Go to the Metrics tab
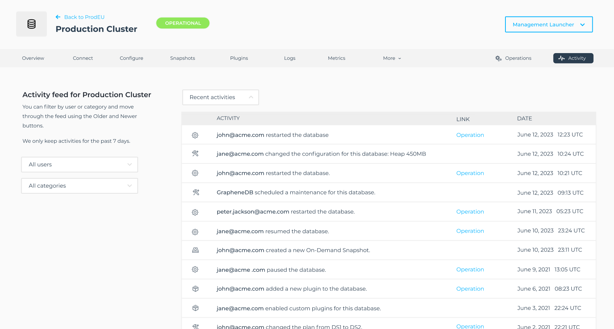The height and width of the screenshot is (329, 614). (x=336, y=58)
